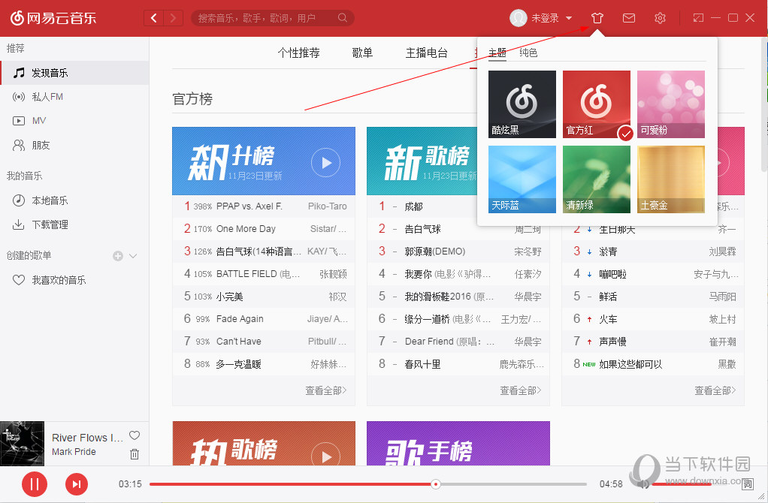The image size is (768, 503).
Task: Select the 天际蓝 theme
Action: coord(522,179)
